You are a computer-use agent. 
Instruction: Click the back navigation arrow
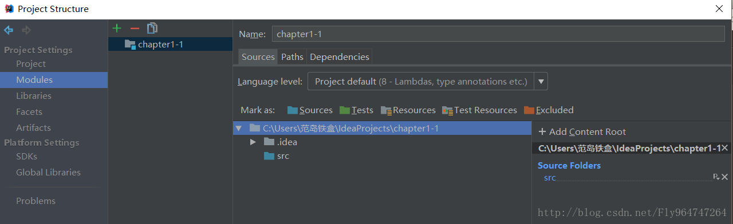coord(9,30)
